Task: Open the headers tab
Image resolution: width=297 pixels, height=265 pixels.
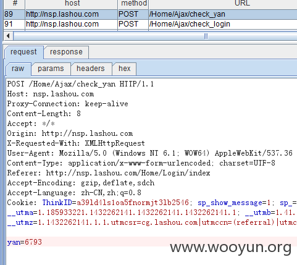Action: [91, 69]
